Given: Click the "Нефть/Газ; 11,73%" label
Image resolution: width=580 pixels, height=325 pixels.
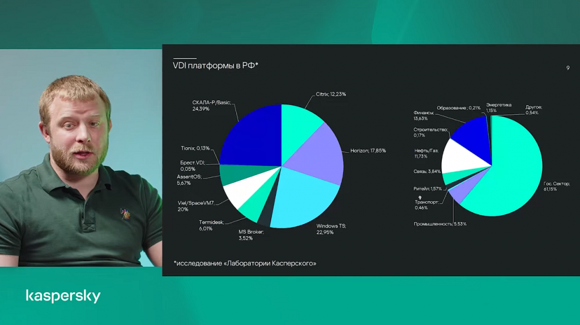Looking at the screenshot, I should [426, 153].
